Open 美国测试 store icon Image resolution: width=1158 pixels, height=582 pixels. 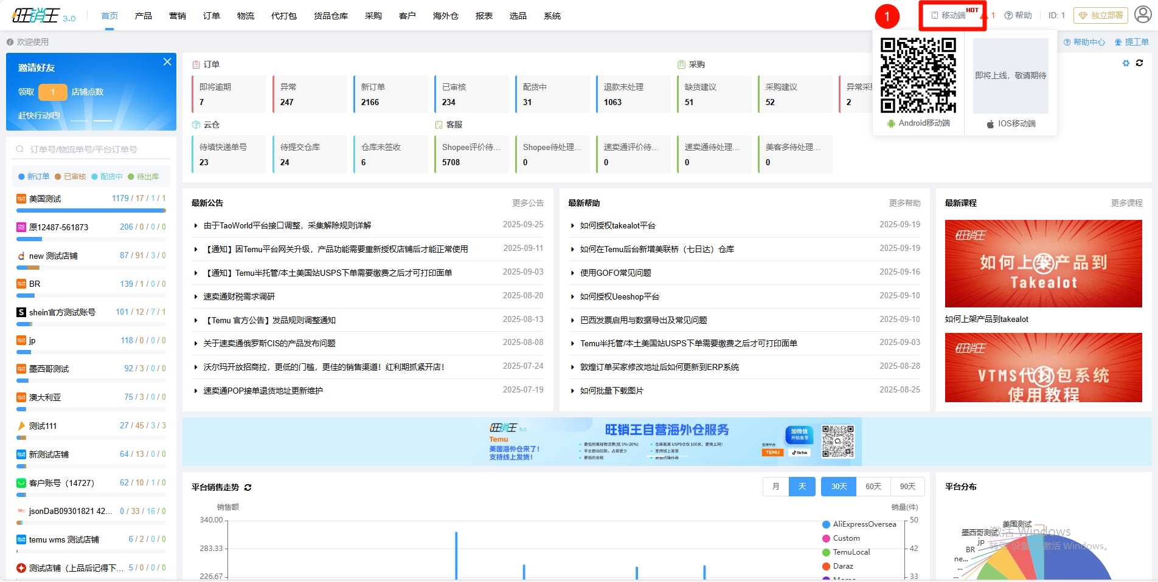click(21, 199)
